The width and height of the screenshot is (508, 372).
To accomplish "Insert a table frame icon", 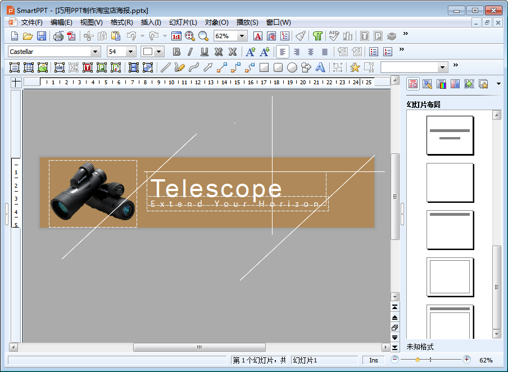I will 29,67.
